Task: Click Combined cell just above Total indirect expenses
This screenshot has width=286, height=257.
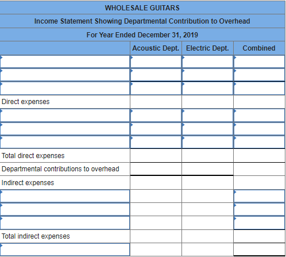Action: coord(259,223)
